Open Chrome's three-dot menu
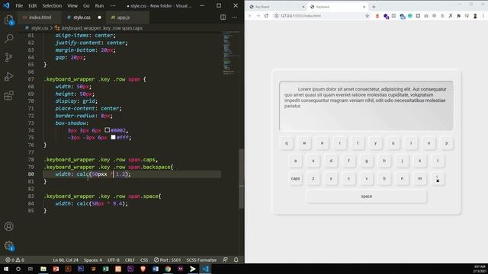The width and height of the screenshot is (488, 274). [483, 15]
